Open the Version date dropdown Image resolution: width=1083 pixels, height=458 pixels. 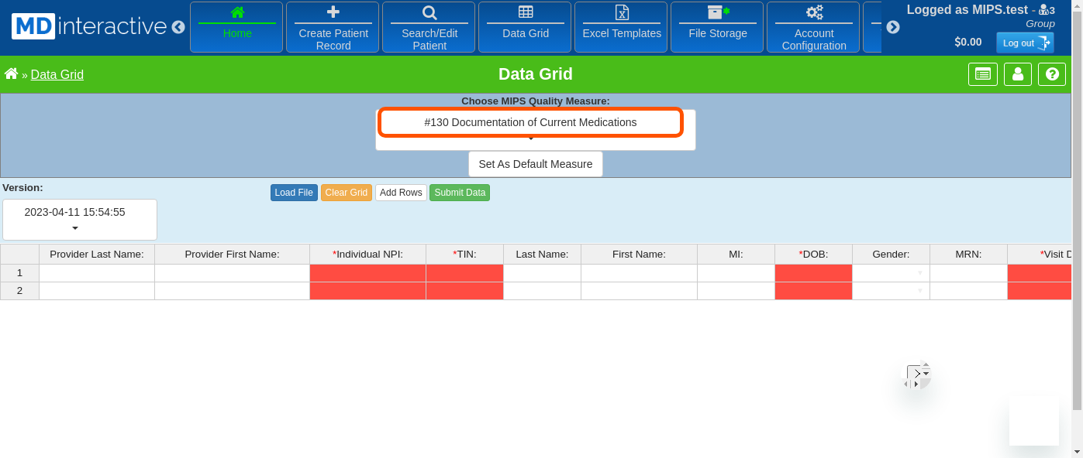79,219
